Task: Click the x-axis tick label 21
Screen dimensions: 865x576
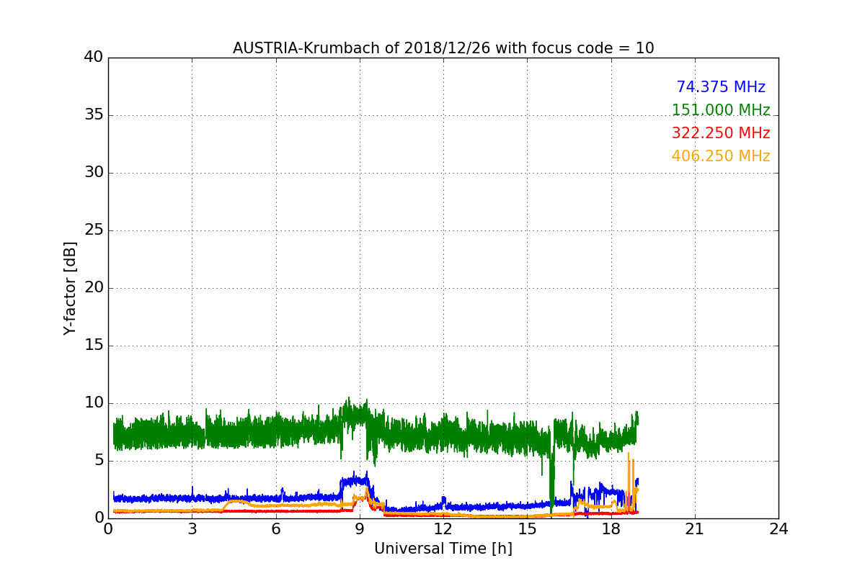Action: coord(695,529)
